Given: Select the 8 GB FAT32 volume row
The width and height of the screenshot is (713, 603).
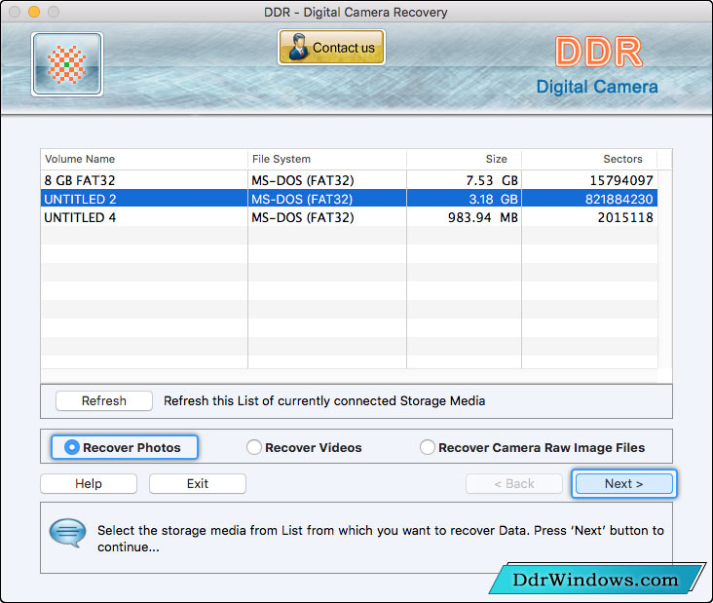Looking at the screenshot, I should pos(349,180).
